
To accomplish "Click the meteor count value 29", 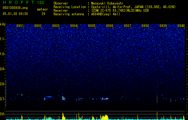I will [43, 14].
